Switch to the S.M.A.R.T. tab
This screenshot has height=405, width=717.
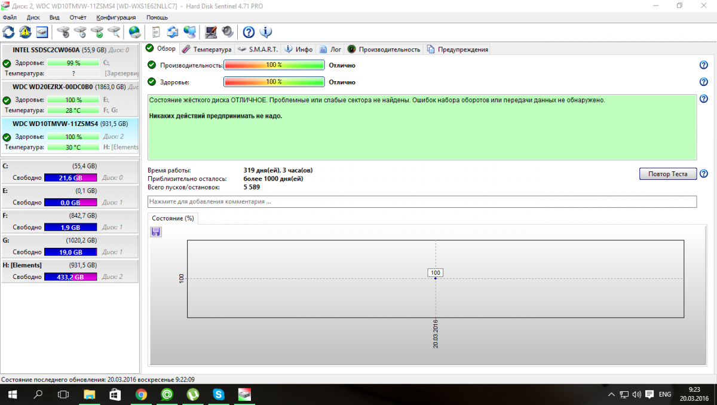pos(258,49)
